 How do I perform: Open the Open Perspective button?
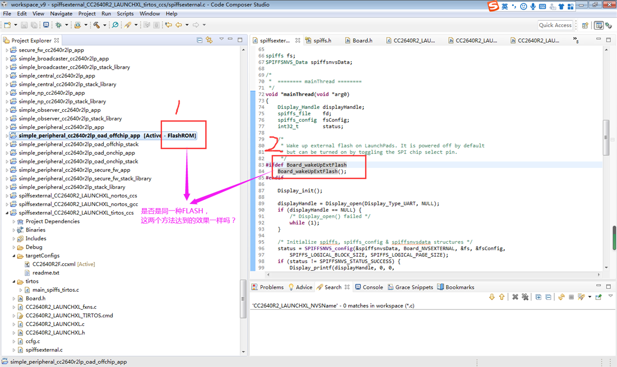click(585, 25)
